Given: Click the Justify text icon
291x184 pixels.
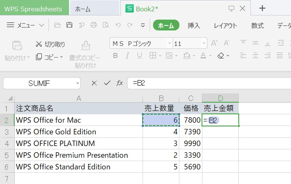Looking at the screenshot, I should tap(280, 55).
